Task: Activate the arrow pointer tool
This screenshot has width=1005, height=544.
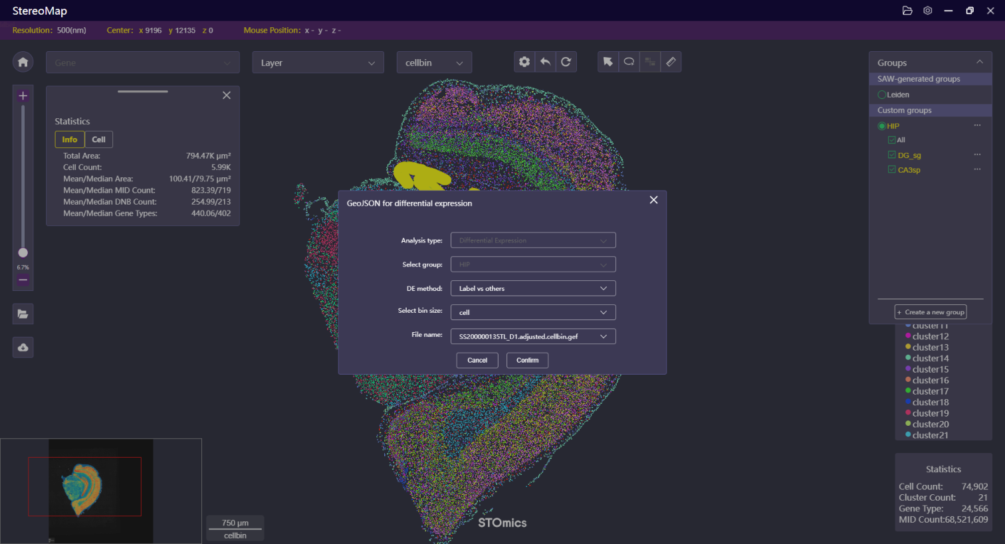Action: (x=608, y=62)
